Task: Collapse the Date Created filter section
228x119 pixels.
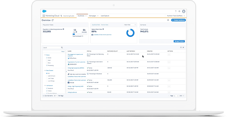Action: pos(45,71)
